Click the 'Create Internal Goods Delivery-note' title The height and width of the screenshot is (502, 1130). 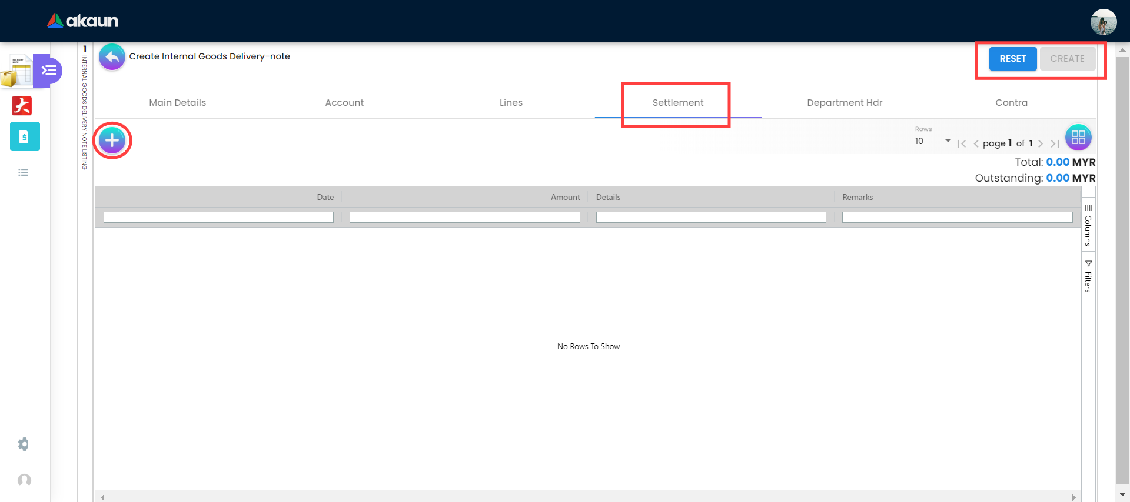click(210, 56)
